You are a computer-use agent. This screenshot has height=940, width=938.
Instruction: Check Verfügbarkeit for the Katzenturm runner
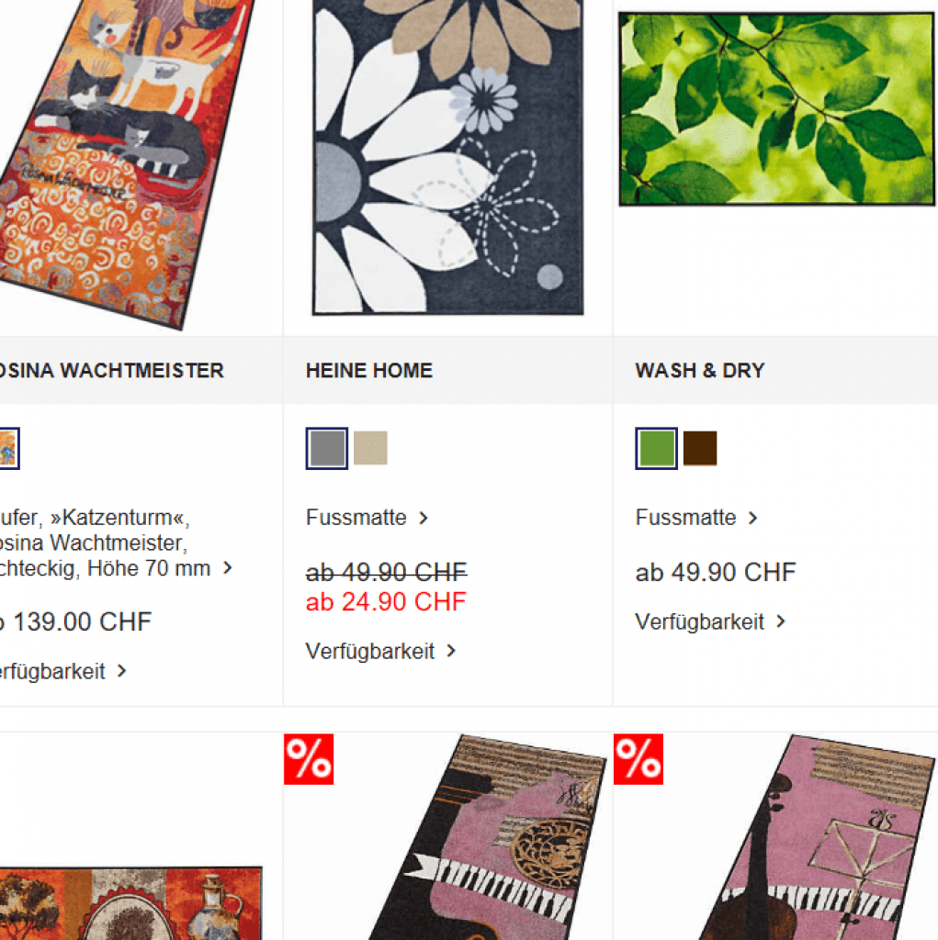[x=62, y=671]
